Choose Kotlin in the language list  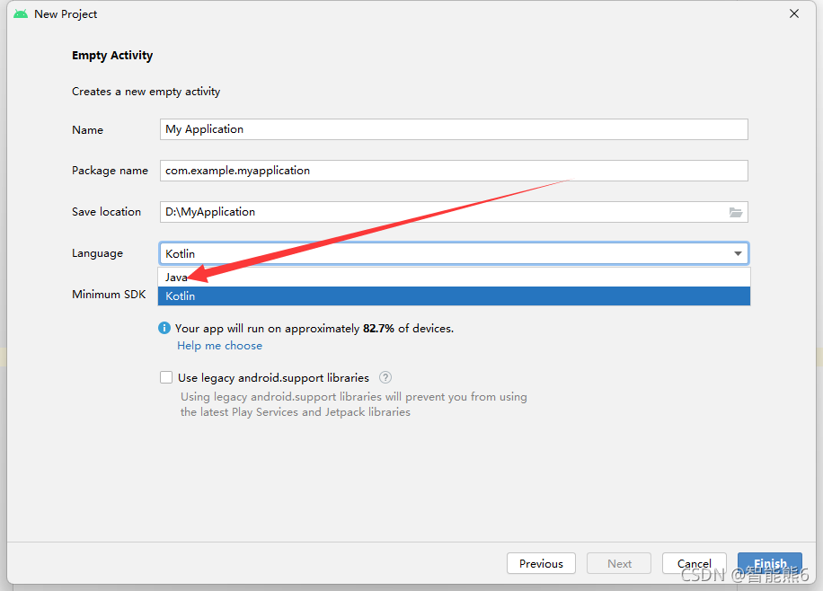click(454, 296)
